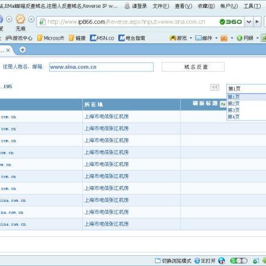Screen dimensions: 266x266
Task: Select 第3页 in the dropdown list
Action: coord(246,110)
